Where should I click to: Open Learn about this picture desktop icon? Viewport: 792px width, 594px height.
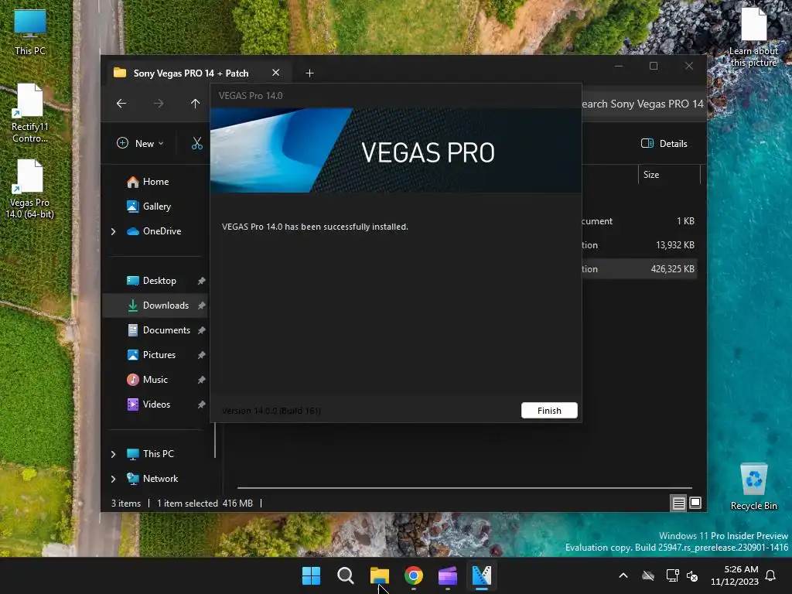[x=753, y=37]
